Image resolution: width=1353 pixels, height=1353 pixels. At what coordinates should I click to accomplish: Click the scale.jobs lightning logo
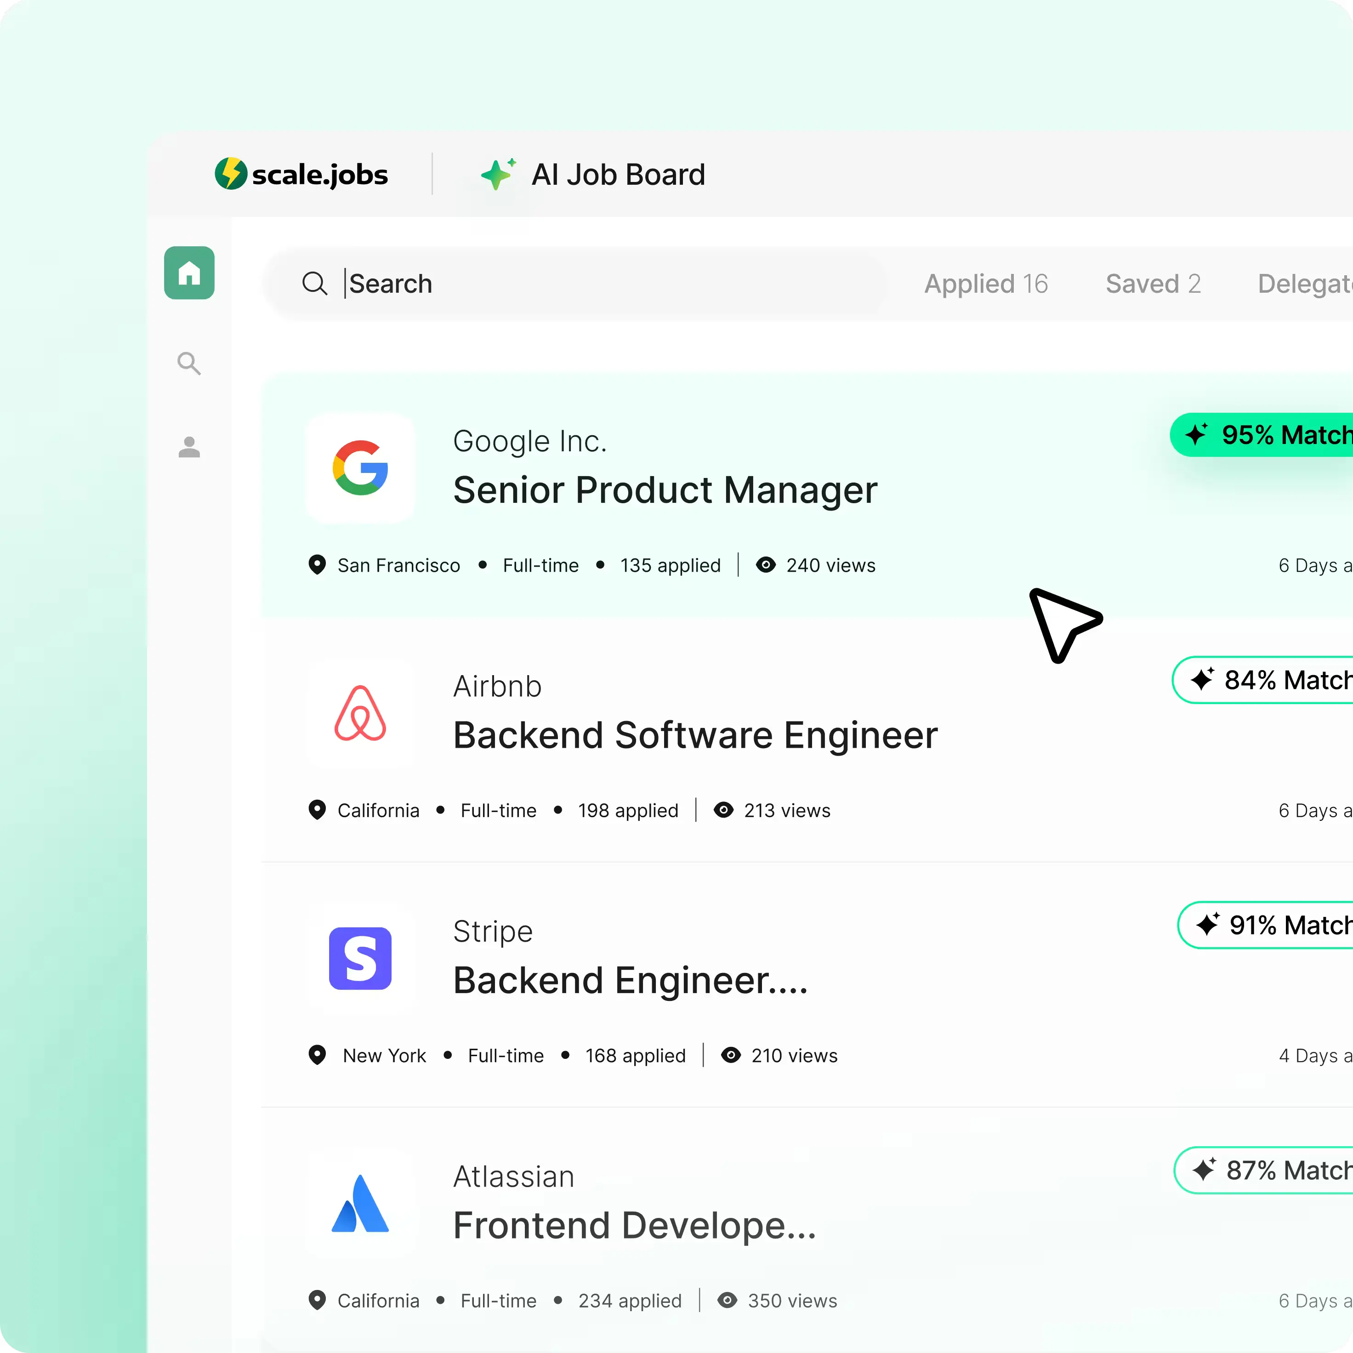click(233, 174)
